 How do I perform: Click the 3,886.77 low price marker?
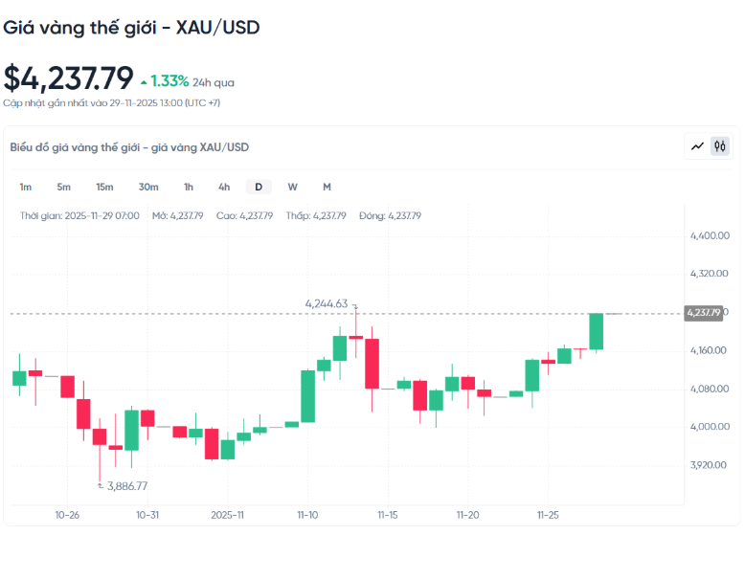127,486
